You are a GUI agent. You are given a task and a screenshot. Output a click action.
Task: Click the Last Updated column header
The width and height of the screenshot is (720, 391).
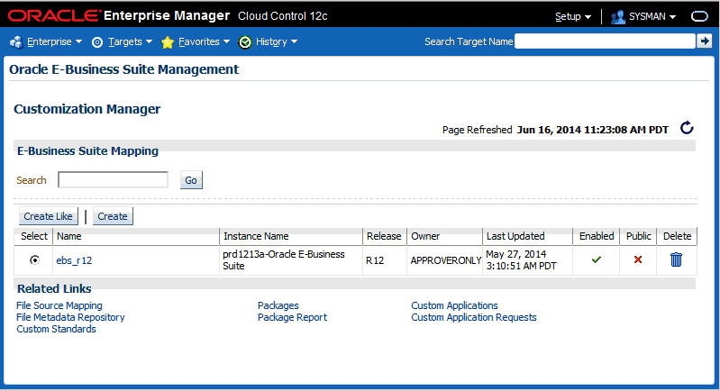[x=527, y=236]
